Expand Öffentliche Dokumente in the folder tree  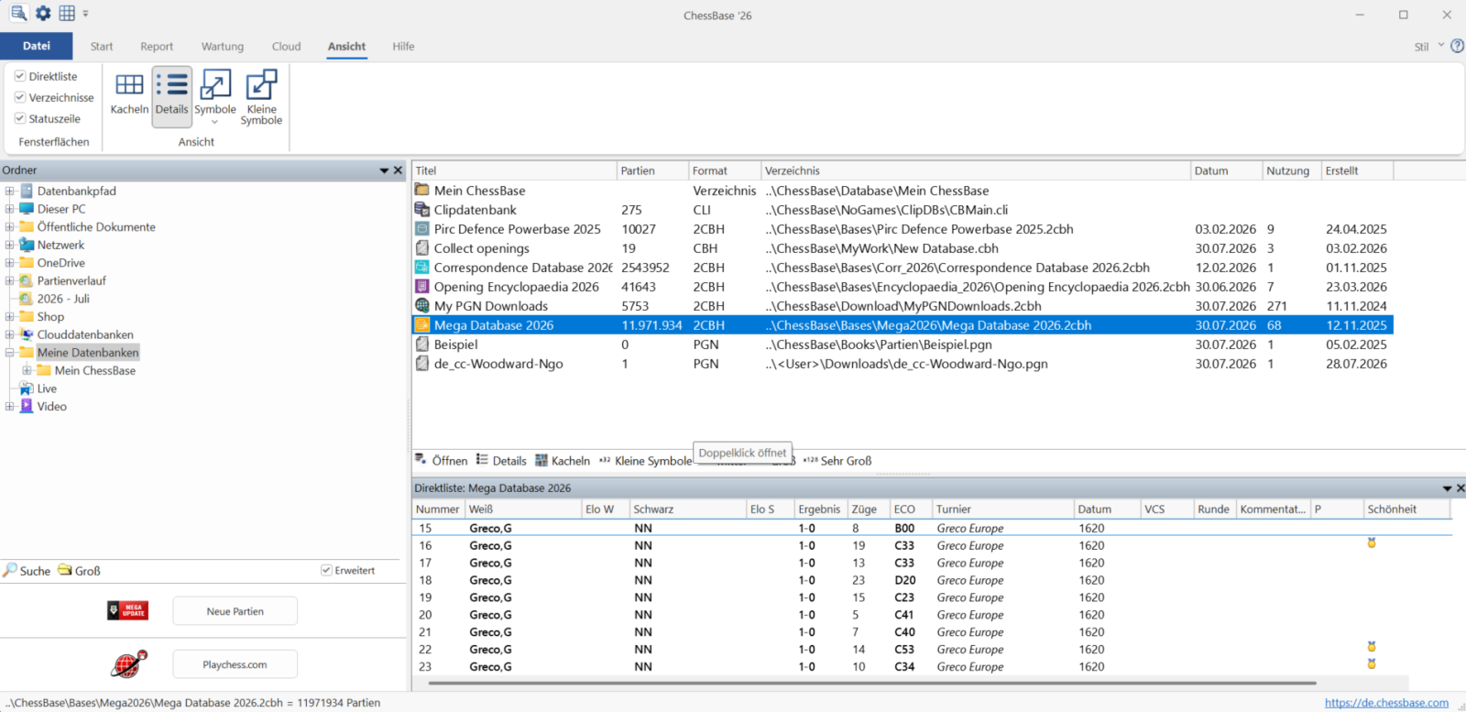[9, 227]
